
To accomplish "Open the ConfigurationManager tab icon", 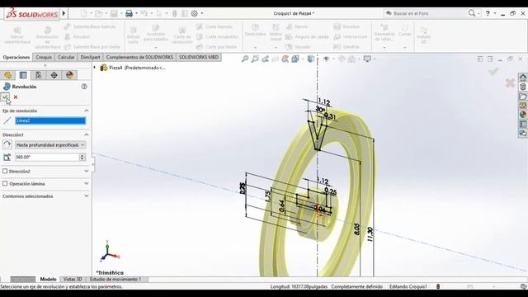I will pos(39,75).
